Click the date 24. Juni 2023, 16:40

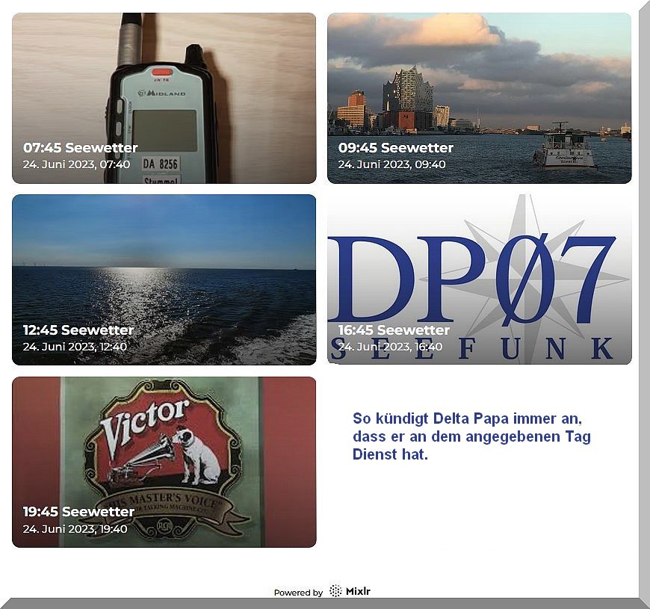coord(390,347)
